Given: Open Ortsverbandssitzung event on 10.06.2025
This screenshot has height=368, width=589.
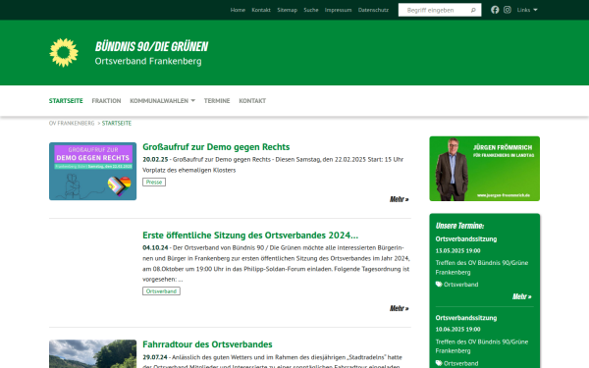Looking at the screenshot, I should tap(466, 318).
